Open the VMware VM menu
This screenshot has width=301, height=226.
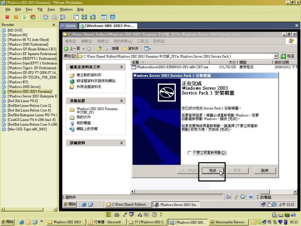[40, 9]
